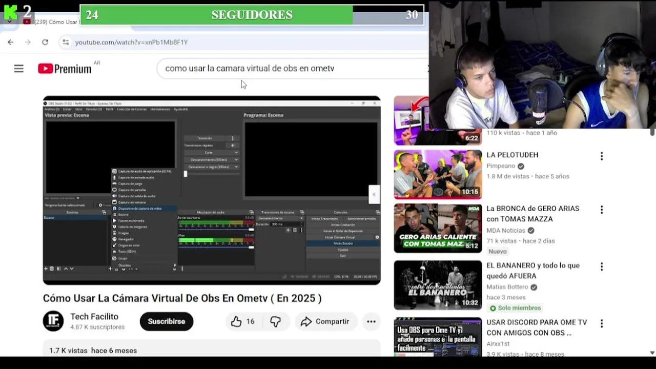Open La BRONCA de GERO ARIAS title
This screenshot has height=369, width=656.
click(x=533, y=214)
